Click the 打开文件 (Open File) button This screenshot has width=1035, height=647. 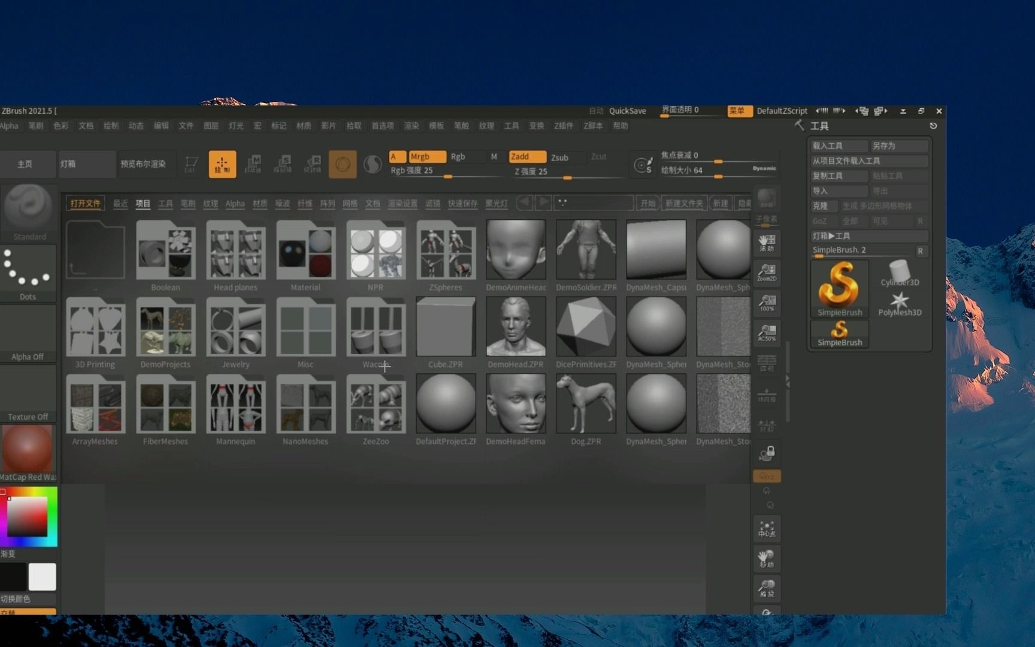point(85,204)
